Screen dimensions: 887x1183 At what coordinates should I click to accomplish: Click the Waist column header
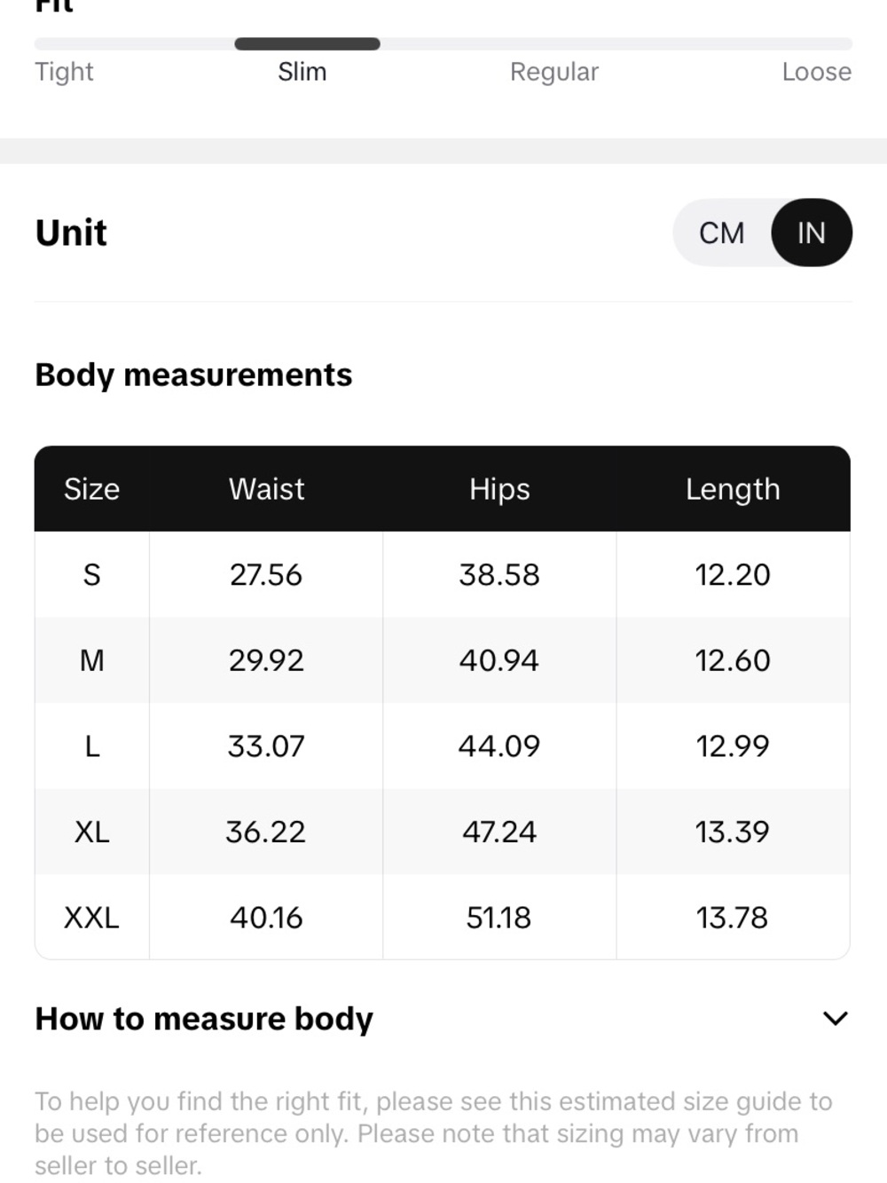266,489
